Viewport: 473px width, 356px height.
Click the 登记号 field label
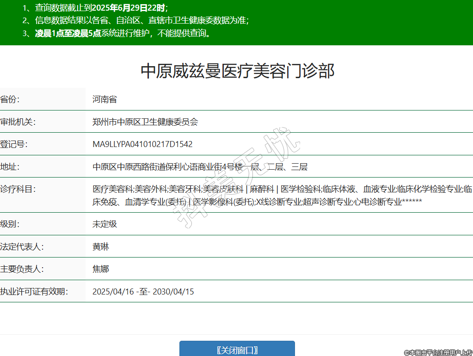[14, 144]
